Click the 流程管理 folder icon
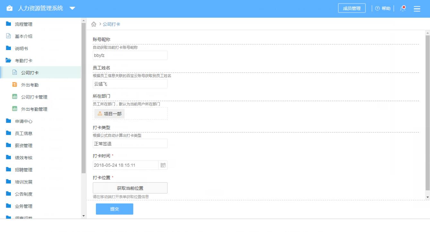430x232 pixels. point(9,24)
